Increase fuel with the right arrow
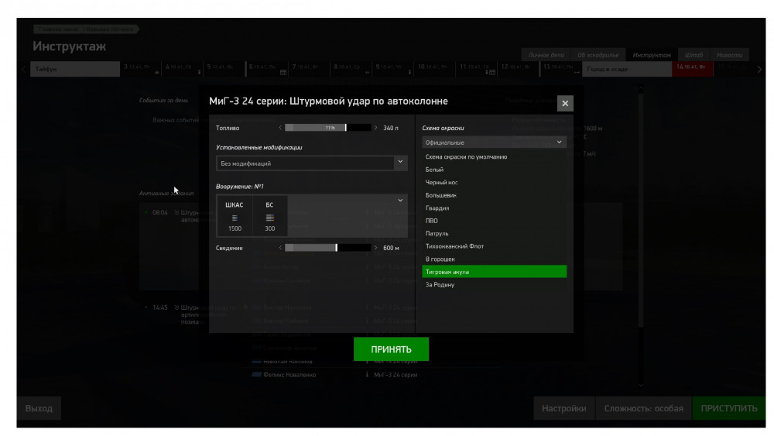Screen dimensions: 774x436 pos(375,128)
